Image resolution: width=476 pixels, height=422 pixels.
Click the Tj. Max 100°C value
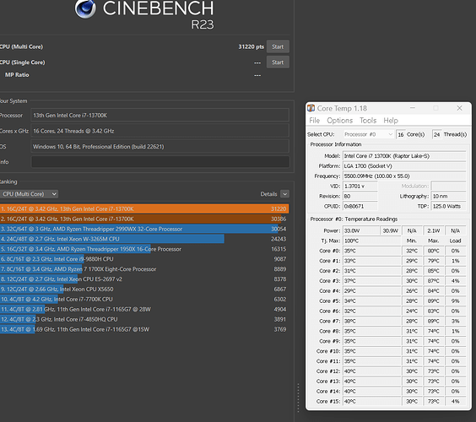(372, 241)
